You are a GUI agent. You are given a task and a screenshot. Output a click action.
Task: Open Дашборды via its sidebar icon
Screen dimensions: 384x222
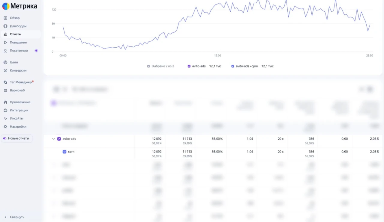click(5, 26)
